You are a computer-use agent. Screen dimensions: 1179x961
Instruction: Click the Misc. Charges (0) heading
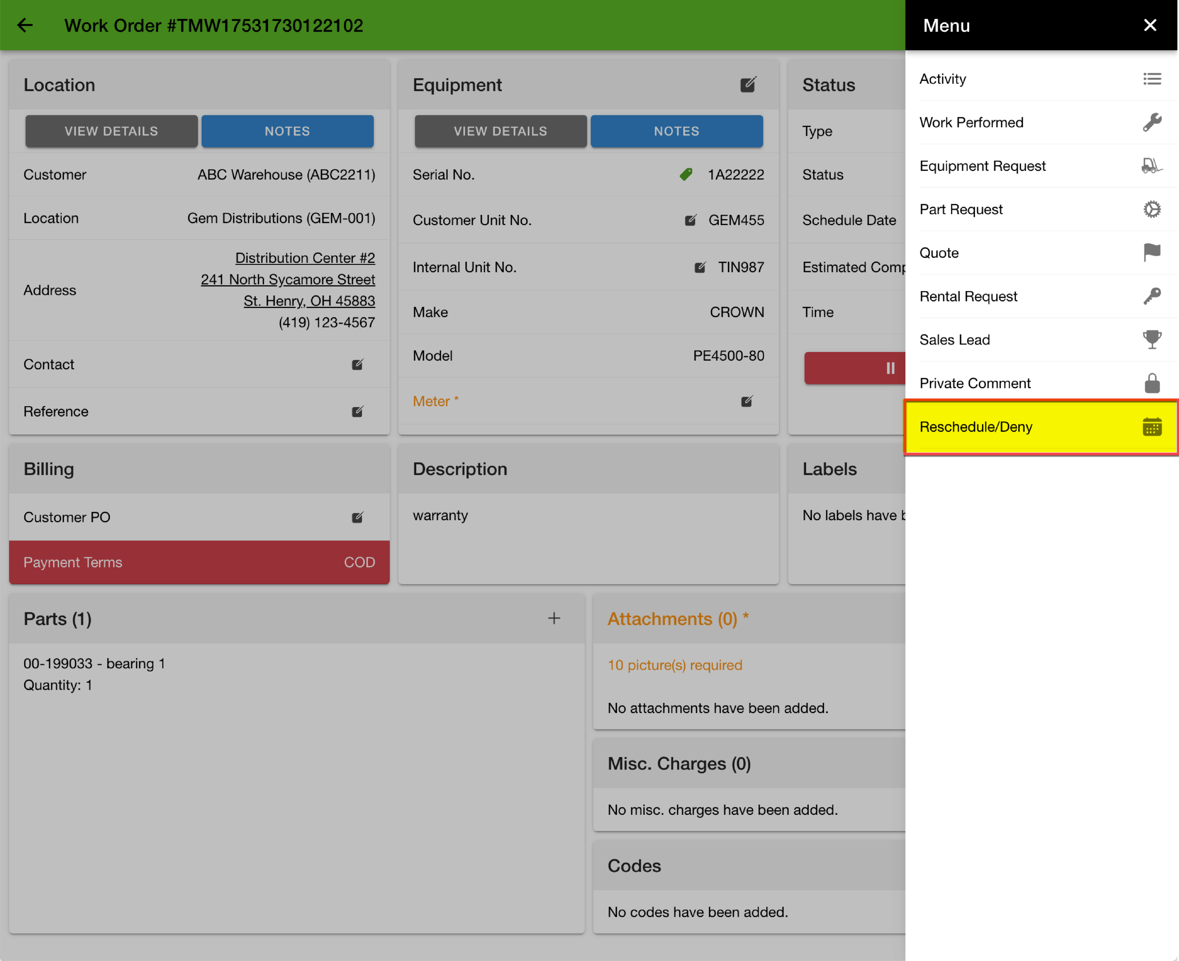[x=679, y=764]
